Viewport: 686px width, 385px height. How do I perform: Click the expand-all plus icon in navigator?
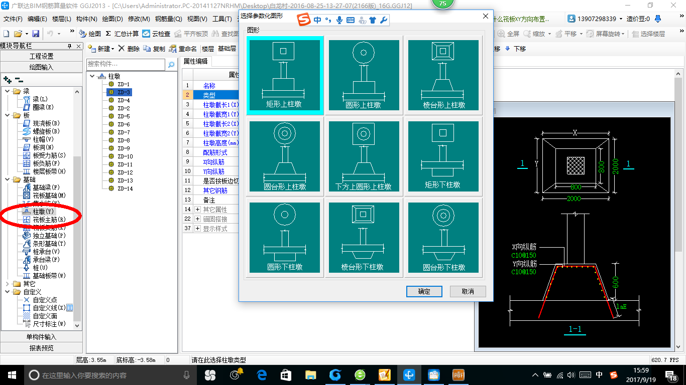click(7, 79)
